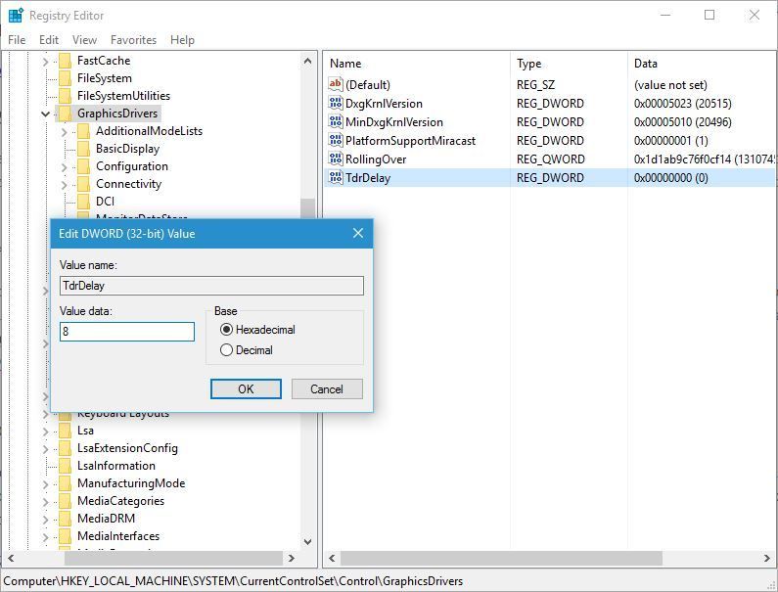The height and width of the screenshot is (592, 778).
Task: Select the DxgKrnlVersion DWORD icon
Action: tap(336, 103)
